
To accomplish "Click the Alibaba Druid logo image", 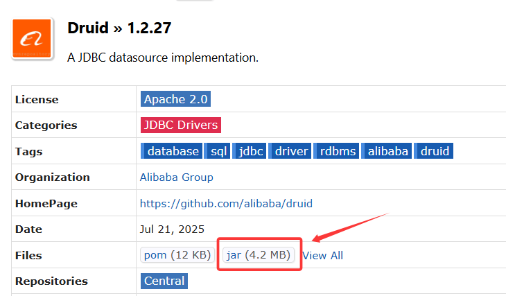I will (32, 38).
